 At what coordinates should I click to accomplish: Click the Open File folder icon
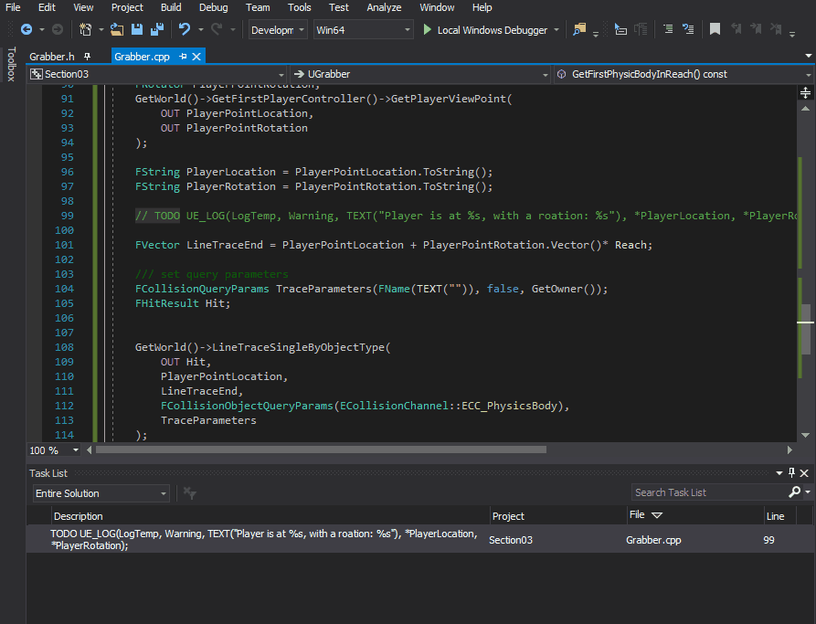coord(117,29)
